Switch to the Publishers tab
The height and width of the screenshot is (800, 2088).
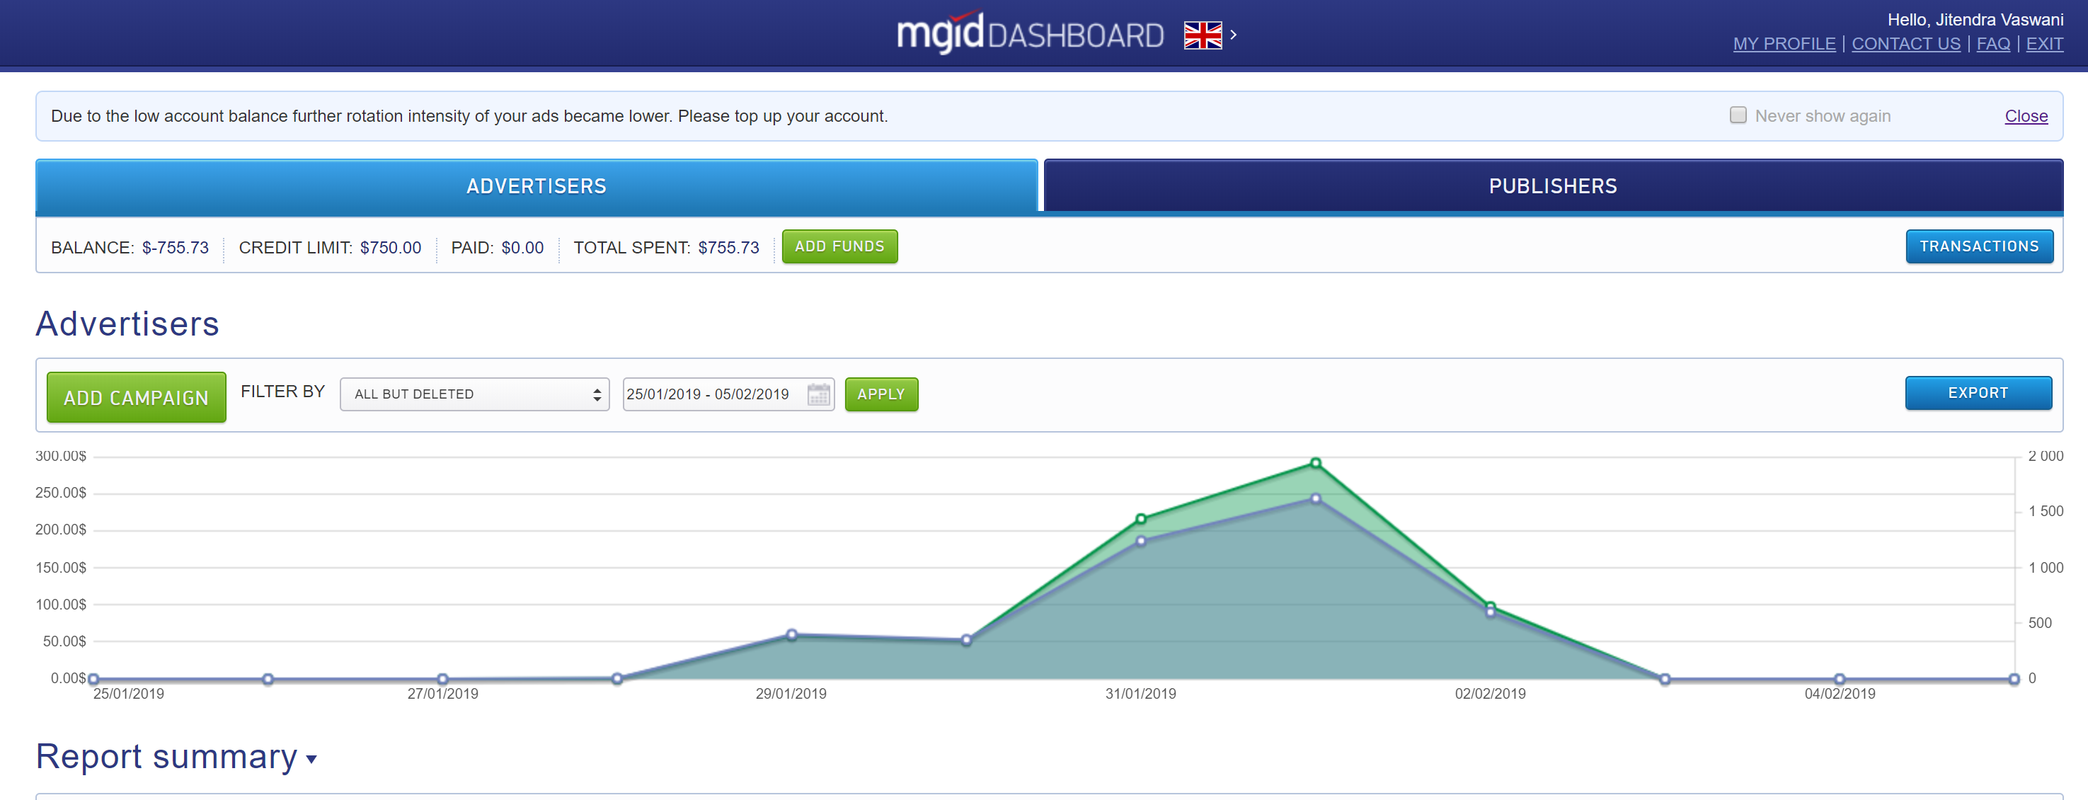(x=1552, y=186)
